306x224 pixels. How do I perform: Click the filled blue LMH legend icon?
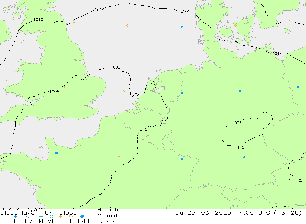82,216
